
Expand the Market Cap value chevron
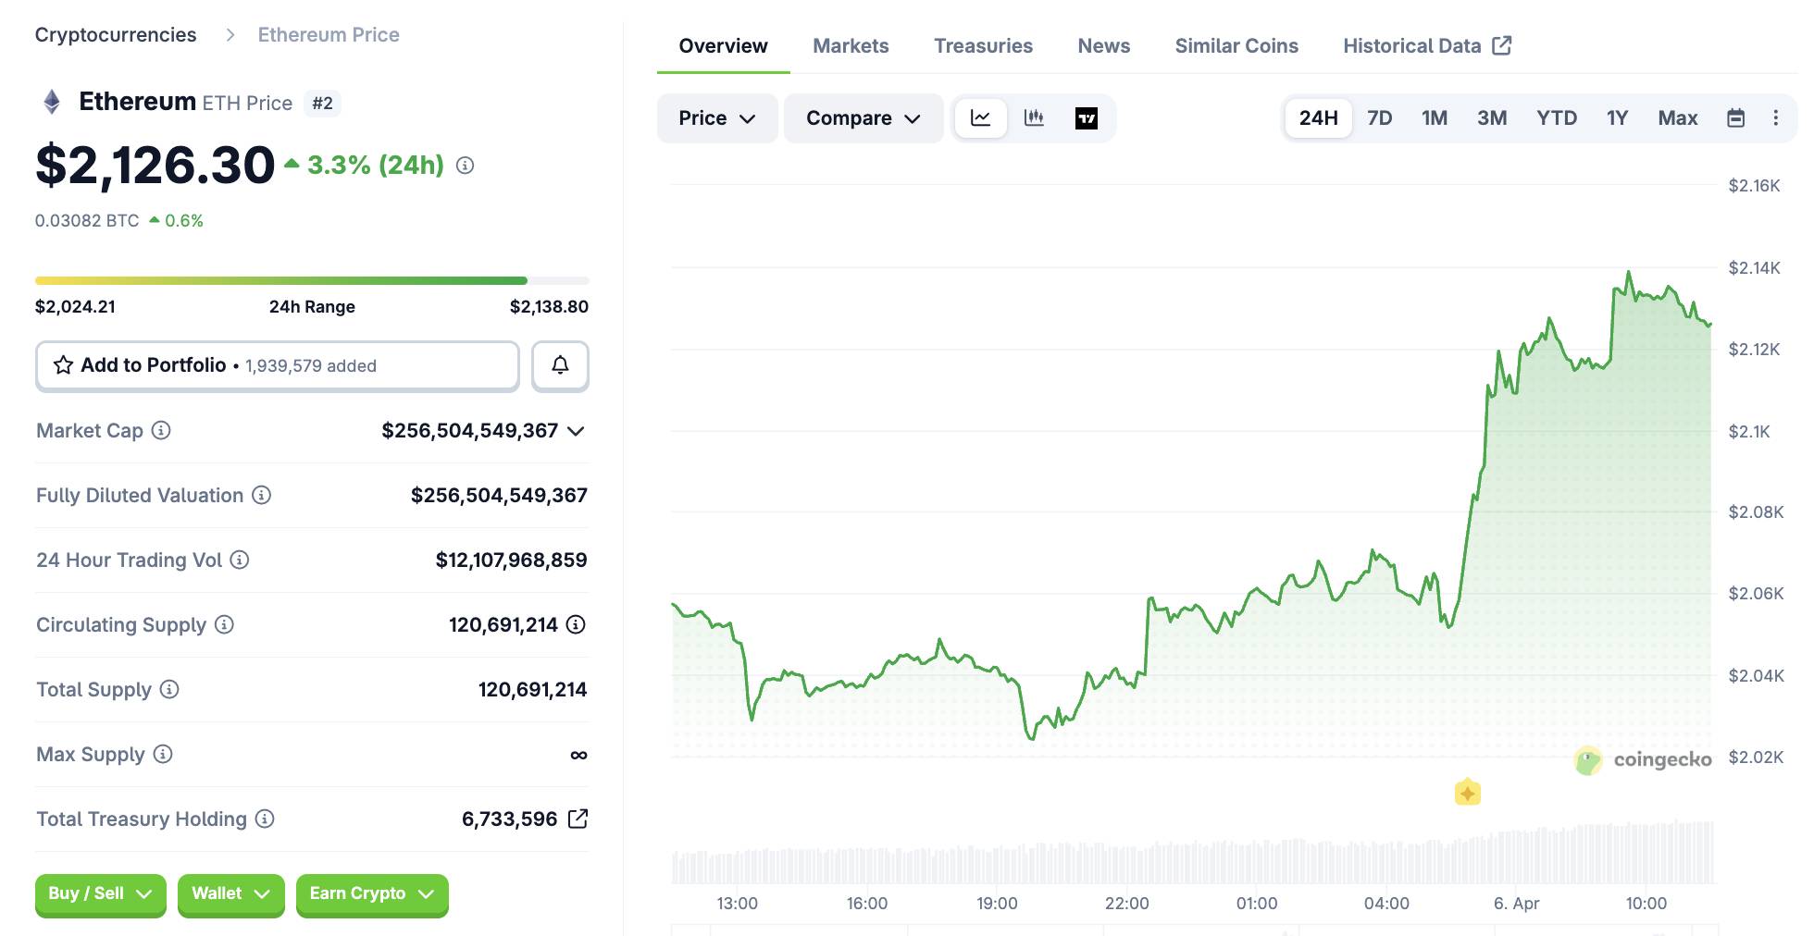(x=577, y=431)
